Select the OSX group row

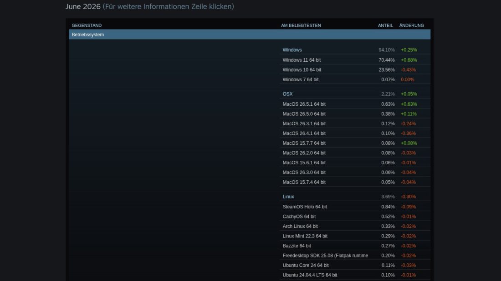coord(355,94)
